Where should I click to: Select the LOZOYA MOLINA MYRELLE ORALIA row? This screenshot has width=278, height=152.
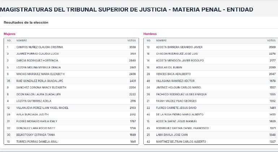tap(71, 67)
